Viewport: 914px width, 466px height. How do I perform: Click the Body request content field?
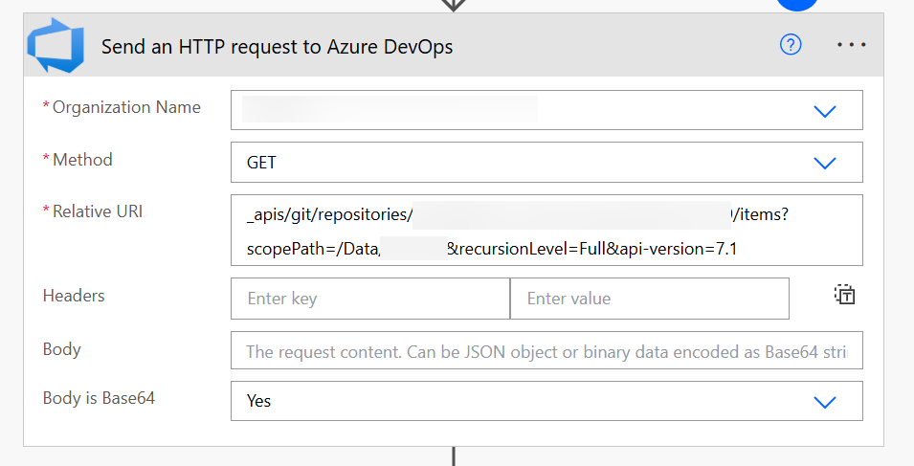pyautogui.click(x=546, y=350)
